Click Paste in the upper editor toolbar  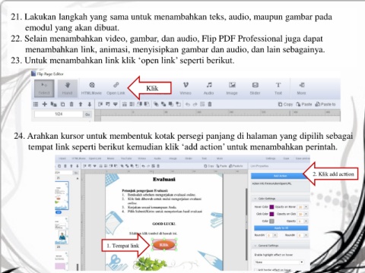(x=304, y=104)
